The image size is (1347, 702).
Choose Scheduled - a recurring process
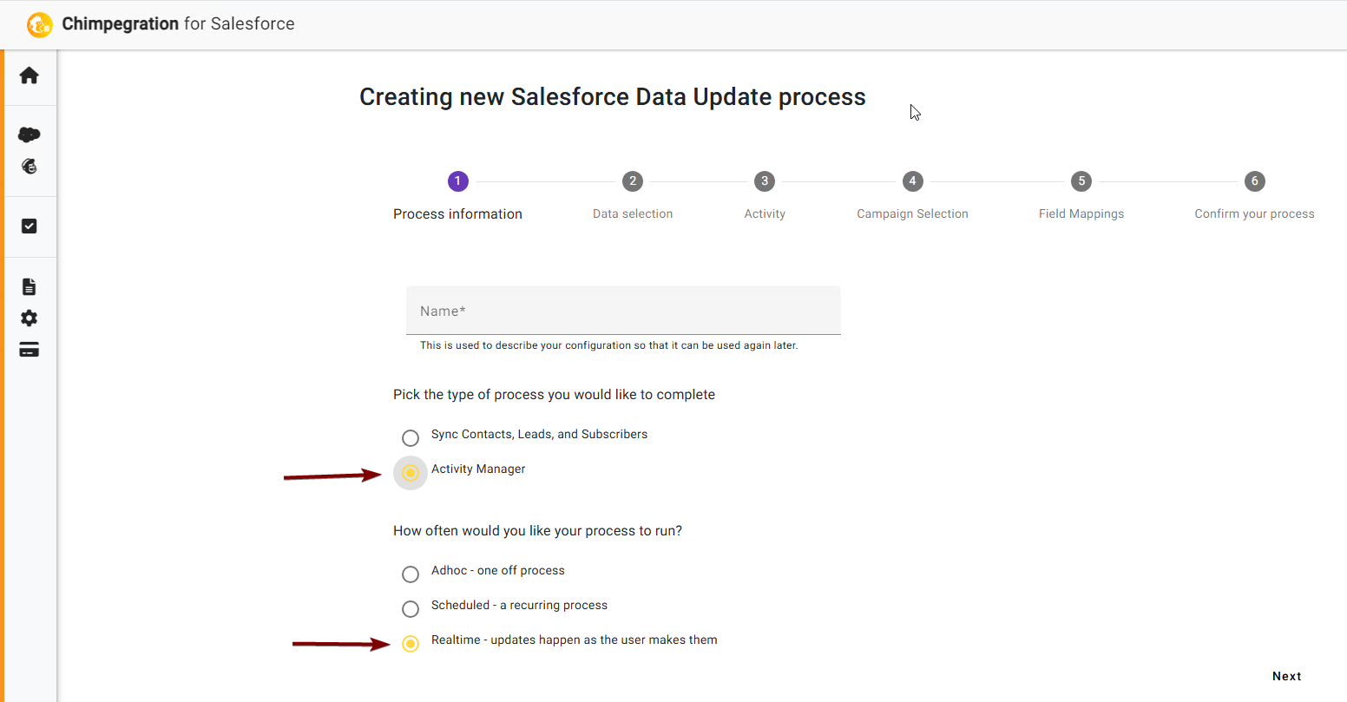(411, 609)
